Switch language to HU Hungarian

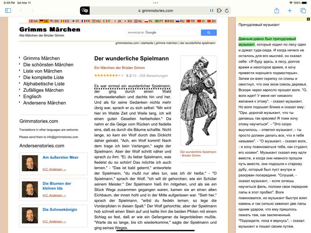pyautogui.click(x=96, y=21)
